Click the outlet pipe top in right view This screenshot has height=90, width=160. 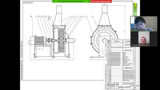coord(104,9)
